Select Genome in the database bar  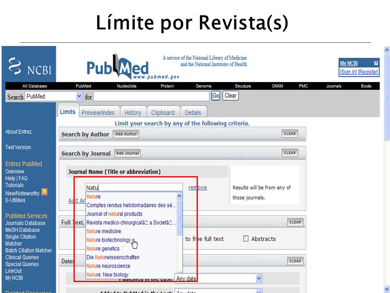point(204,86)
